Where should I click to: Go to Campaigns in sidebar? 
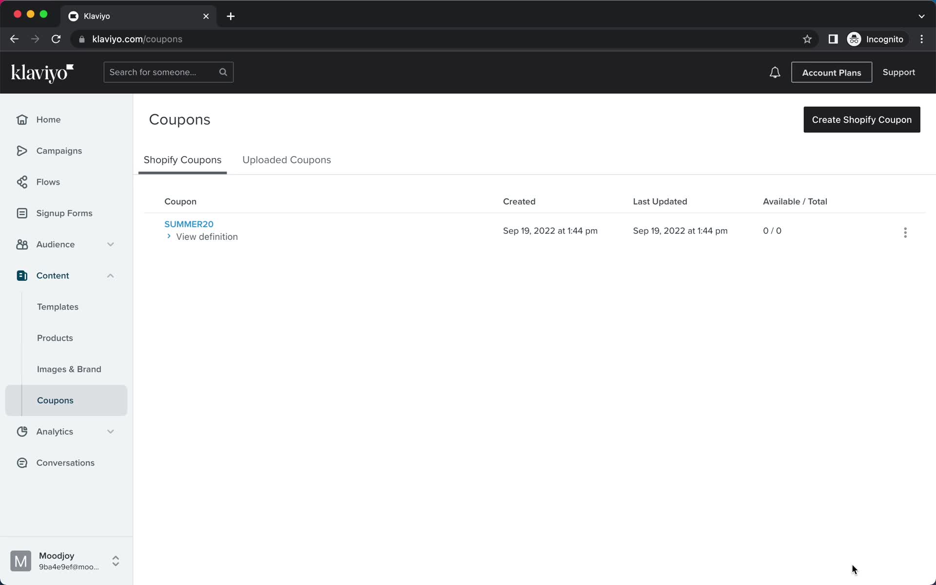pos(59,151)
